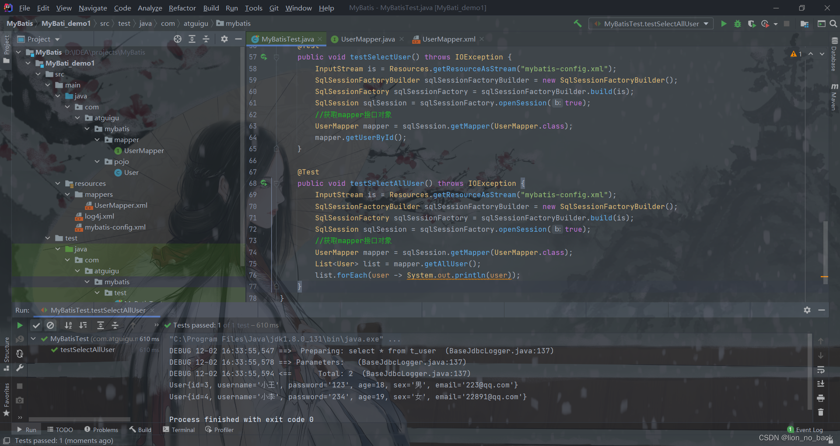The width and height of the screenshot is (840, 446).
Task: Collapse the MyBati_demo1 module node
Action: [28, 63]
